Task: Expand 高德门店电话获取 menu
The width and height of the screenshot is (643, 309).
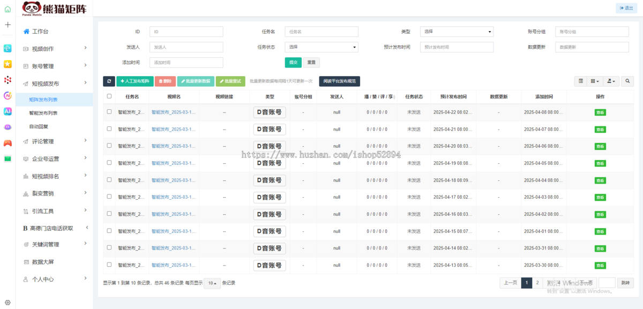Action: (54, 228)
